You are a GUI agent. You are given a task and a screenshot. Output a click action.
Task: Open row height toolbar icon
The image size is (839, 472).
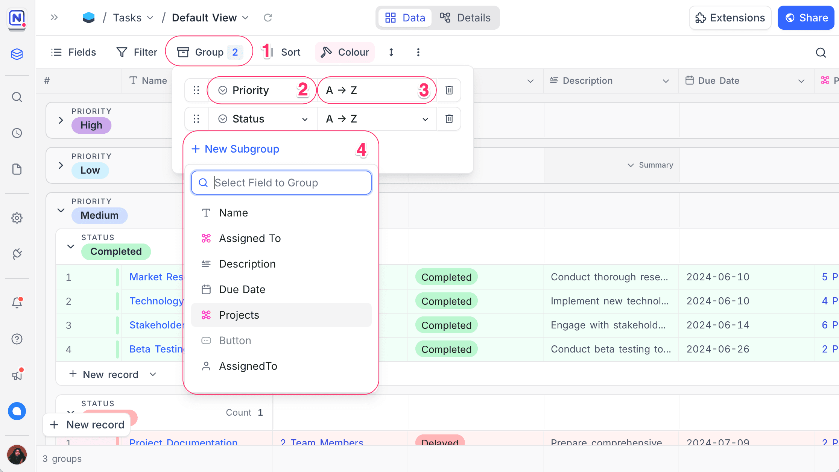[391, 52]
